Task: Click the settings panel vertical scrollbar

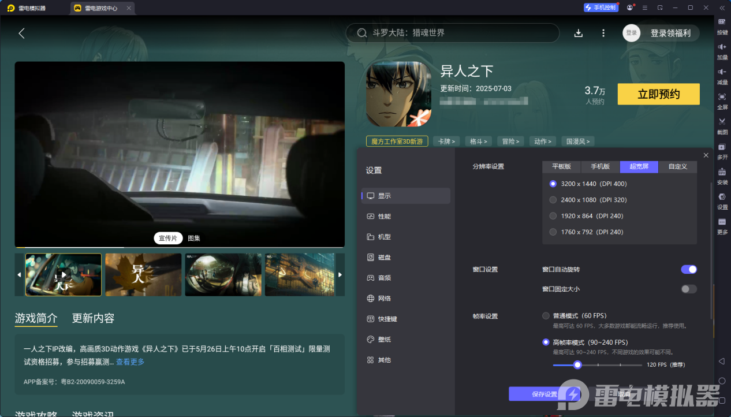Action: pyautogui.click(x=711, y=251)
